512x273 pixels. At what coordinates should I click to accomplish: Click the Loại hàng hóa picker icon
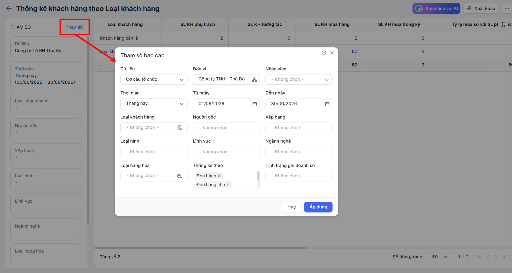coord(180,176)
